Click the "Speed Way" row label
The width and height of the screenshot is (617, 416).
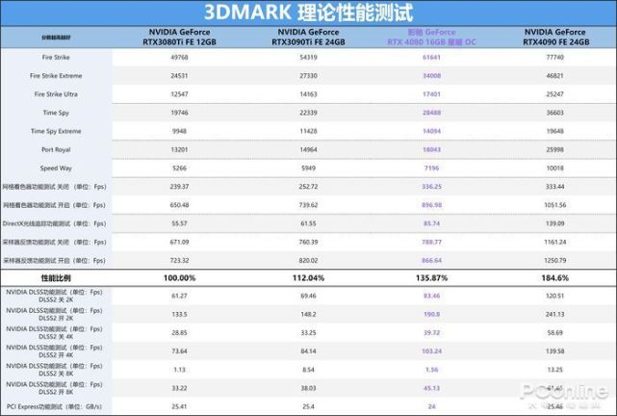(56, 169)
